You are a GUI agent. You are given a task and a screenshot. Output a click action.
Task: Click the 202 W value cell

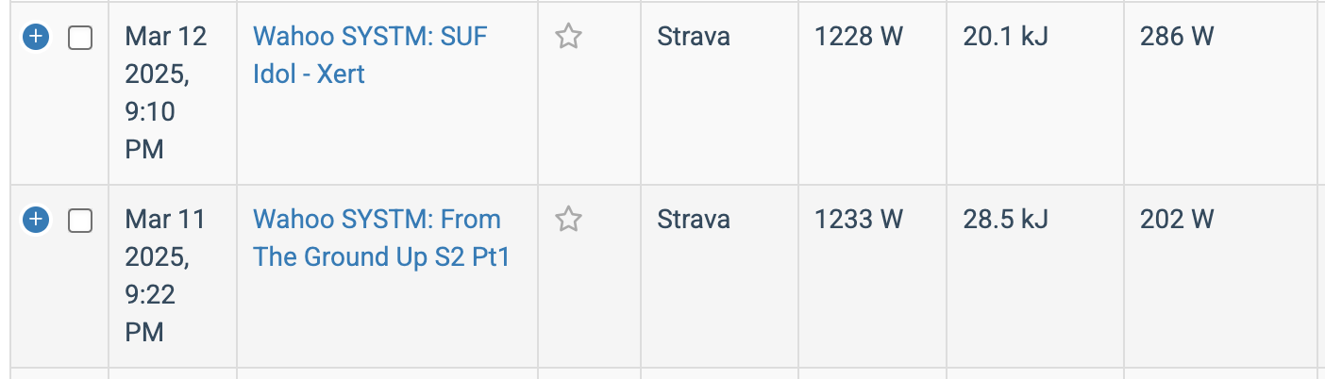[1176, 220]
